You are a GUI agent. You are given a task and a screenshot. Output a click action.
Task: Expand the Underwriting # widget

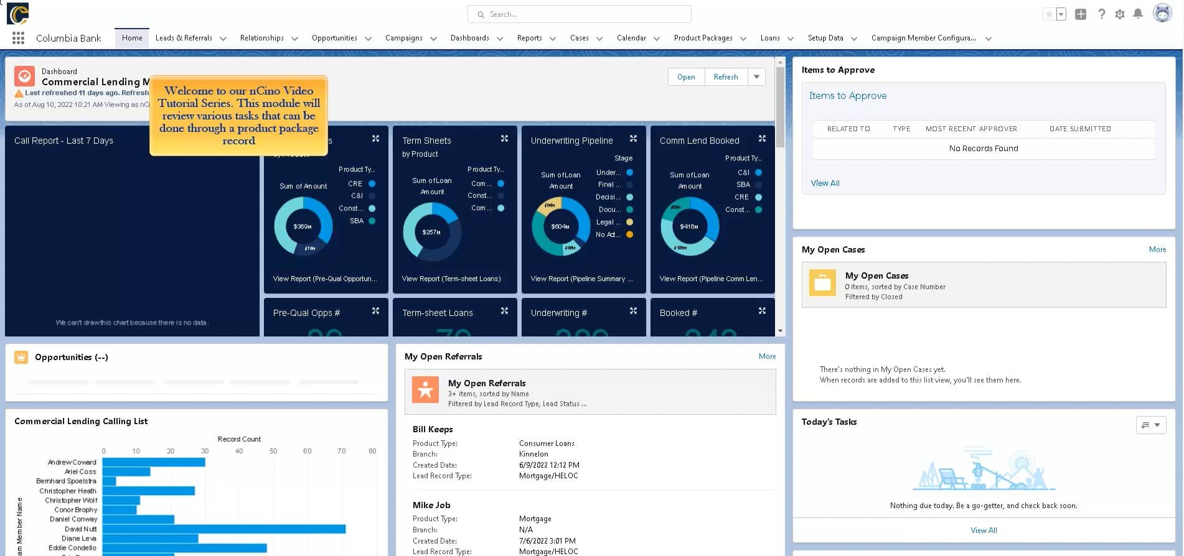pyautogui.click(x=633, y=311)
